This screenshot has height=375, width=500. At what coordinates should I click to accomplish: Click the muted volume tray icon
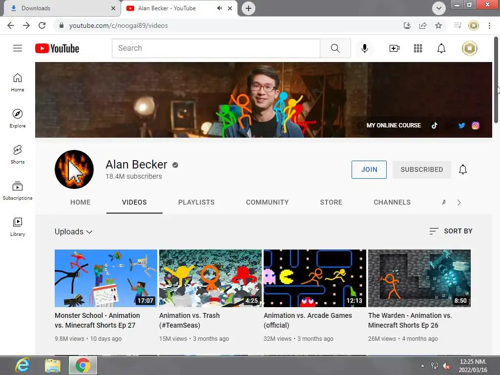pos(446,366)
